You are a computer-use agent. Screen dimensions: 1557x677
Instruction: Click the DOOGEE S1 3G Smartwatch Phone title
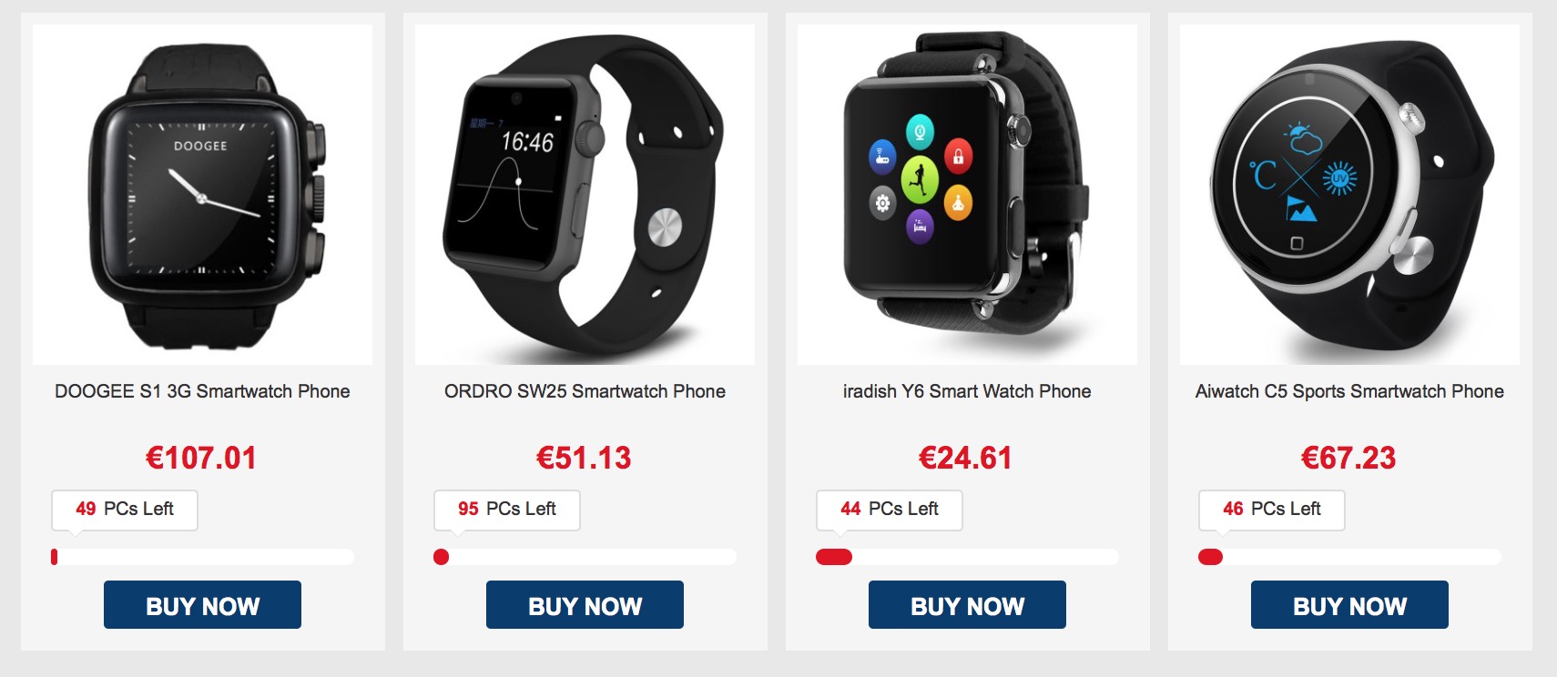[202, 391]
